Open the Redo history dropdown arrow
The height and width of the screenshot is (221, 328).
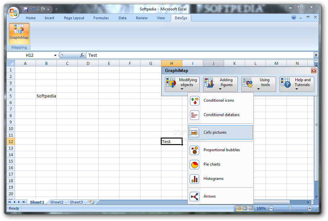(48, 9)
